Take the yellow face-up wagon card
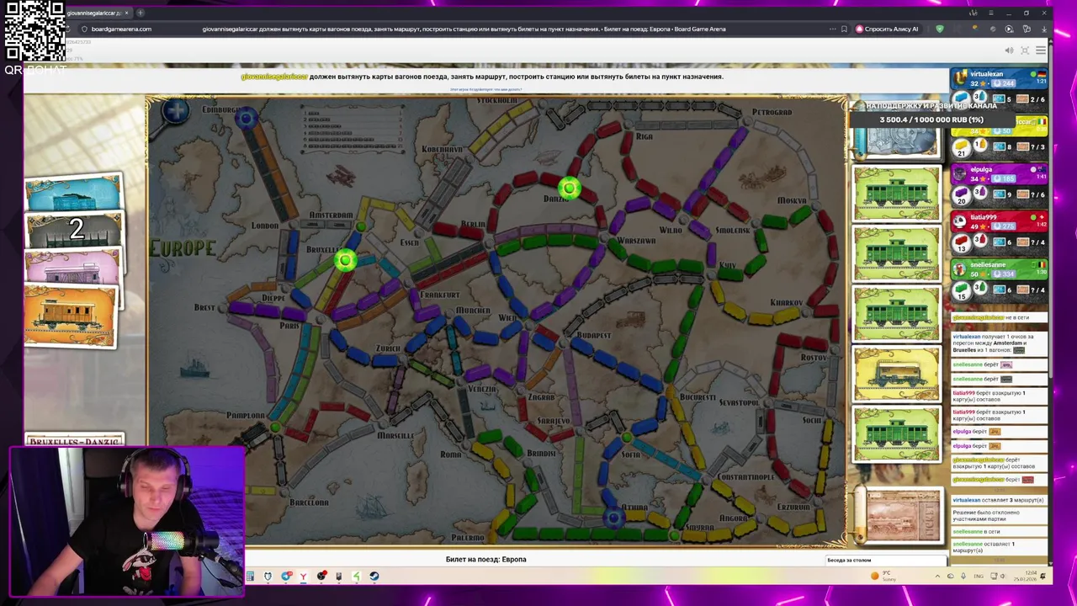This screenshot has height=606, width=1077. 896,374
